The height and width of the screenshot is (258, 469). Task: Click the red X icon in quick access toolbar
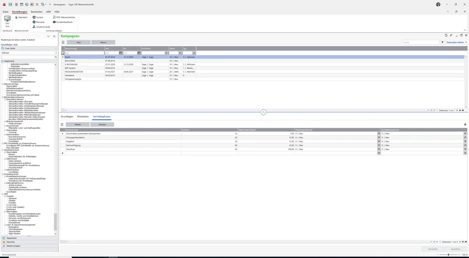click(37, 4)
